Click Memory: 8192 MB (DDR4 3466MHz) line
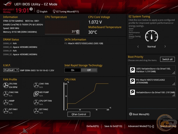Screen dimensions: 178x134 point(20,32)
